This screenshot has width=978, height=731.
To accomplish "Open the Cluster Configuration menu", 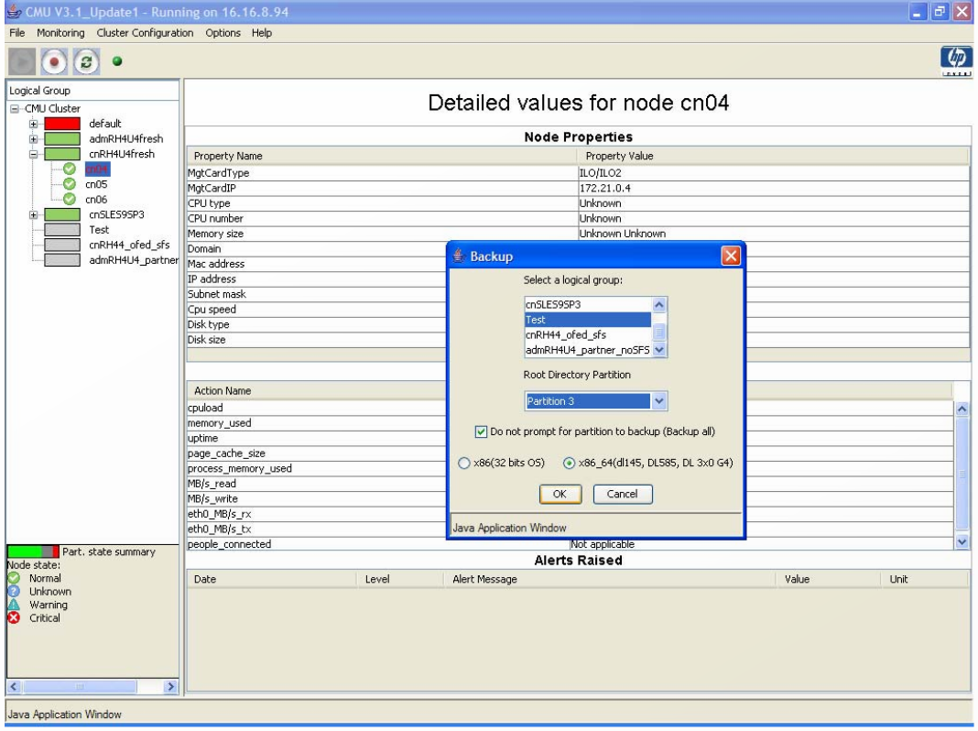I will click(145, 32).
